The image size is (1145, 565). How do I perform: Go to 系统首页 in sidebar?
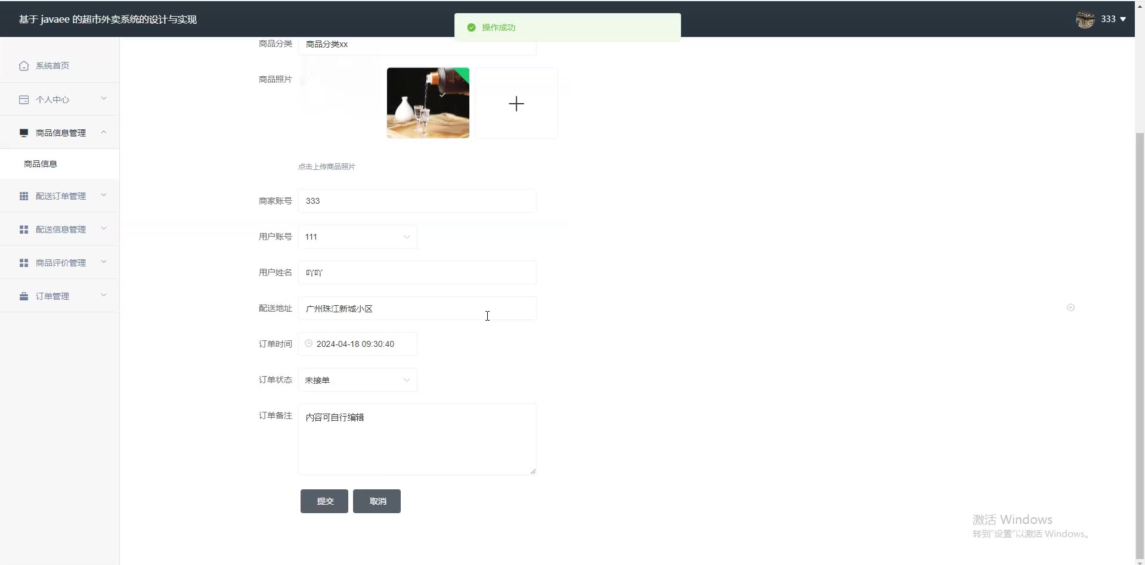click(x=60, y=66)
